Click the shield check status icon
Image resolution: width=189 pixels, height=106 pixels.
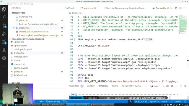[x=65, y=102]
